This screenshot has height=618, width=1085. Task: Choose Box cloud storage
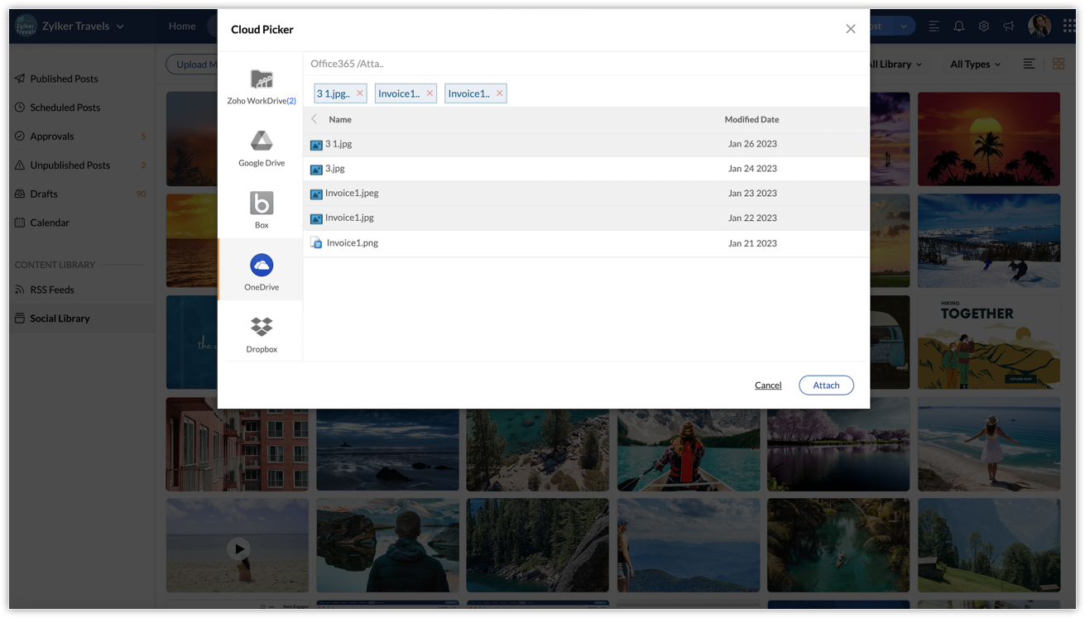(x=262, y=210)
